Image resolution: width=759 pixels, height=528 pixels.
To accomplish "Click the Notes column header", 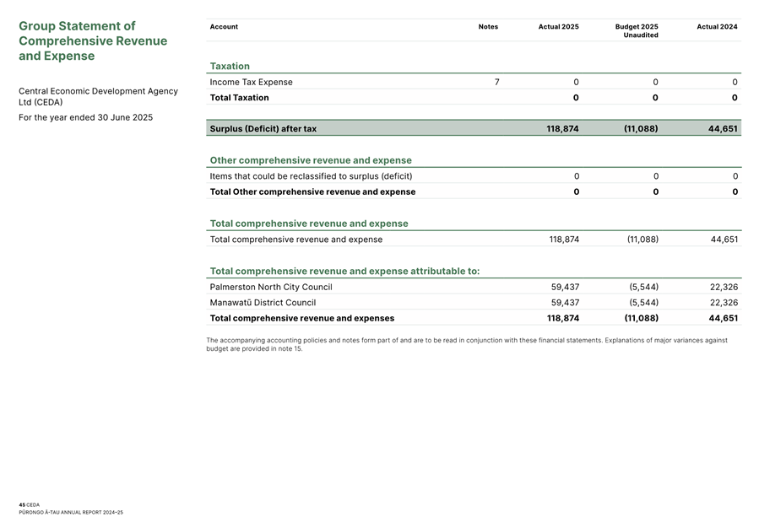I will click(x=488, y=27).
